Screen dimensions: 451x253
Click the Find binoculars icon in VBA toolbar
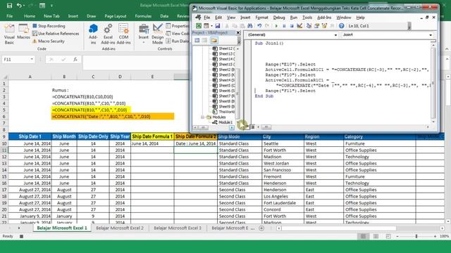[x=250, y=26]
